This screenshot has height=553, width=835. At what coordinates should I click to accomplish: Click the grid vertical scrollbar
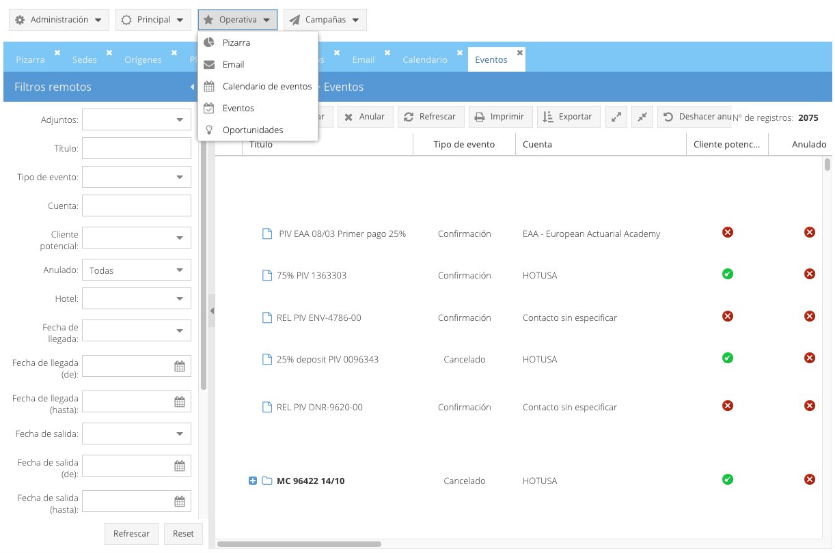click(827, 164)
